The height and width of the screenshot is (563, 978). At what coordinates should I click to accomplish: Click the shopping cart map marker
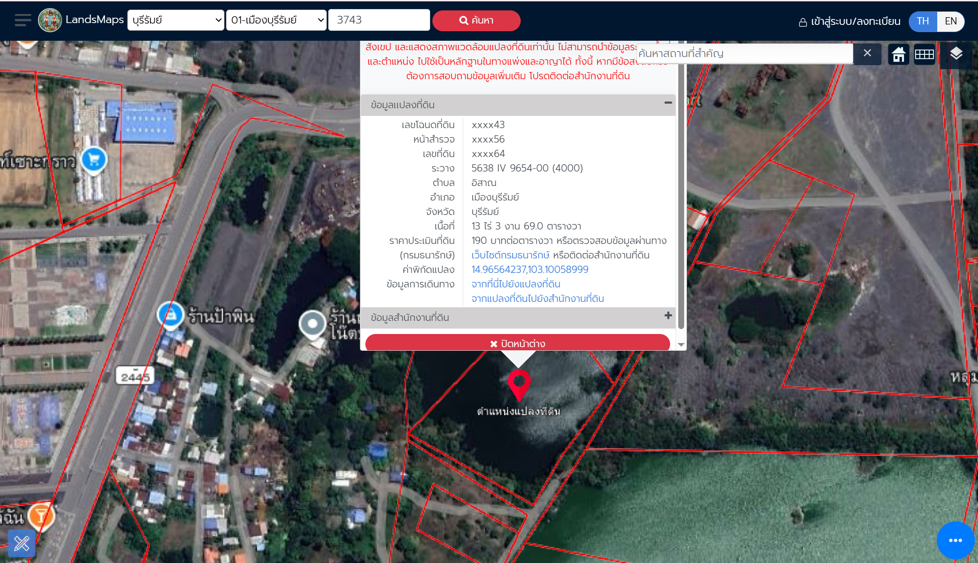pyautogui.click(x=94, y=160)
